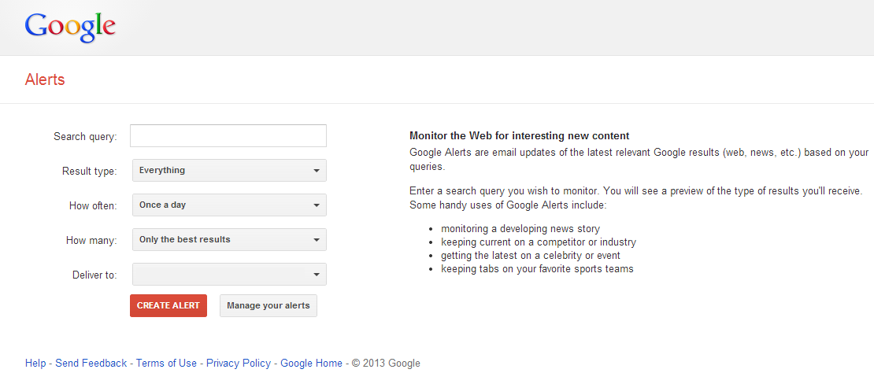This screenshot has width=874, height=384.
Task: Open the Result type dropdown showing Everything
Action: click(229, 171)
